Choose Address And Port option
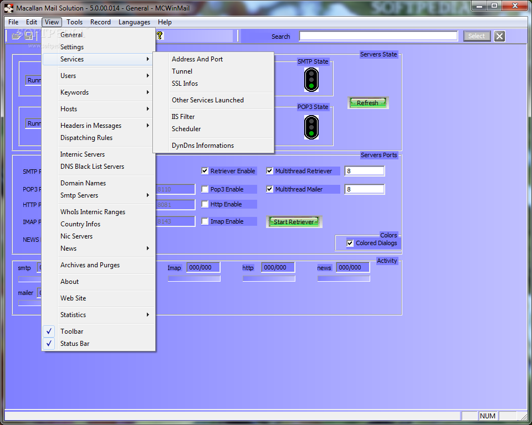 click(213, 59)
